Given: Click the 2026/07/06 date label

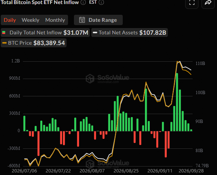Looking at the screenshot, I should pos(24,171).
